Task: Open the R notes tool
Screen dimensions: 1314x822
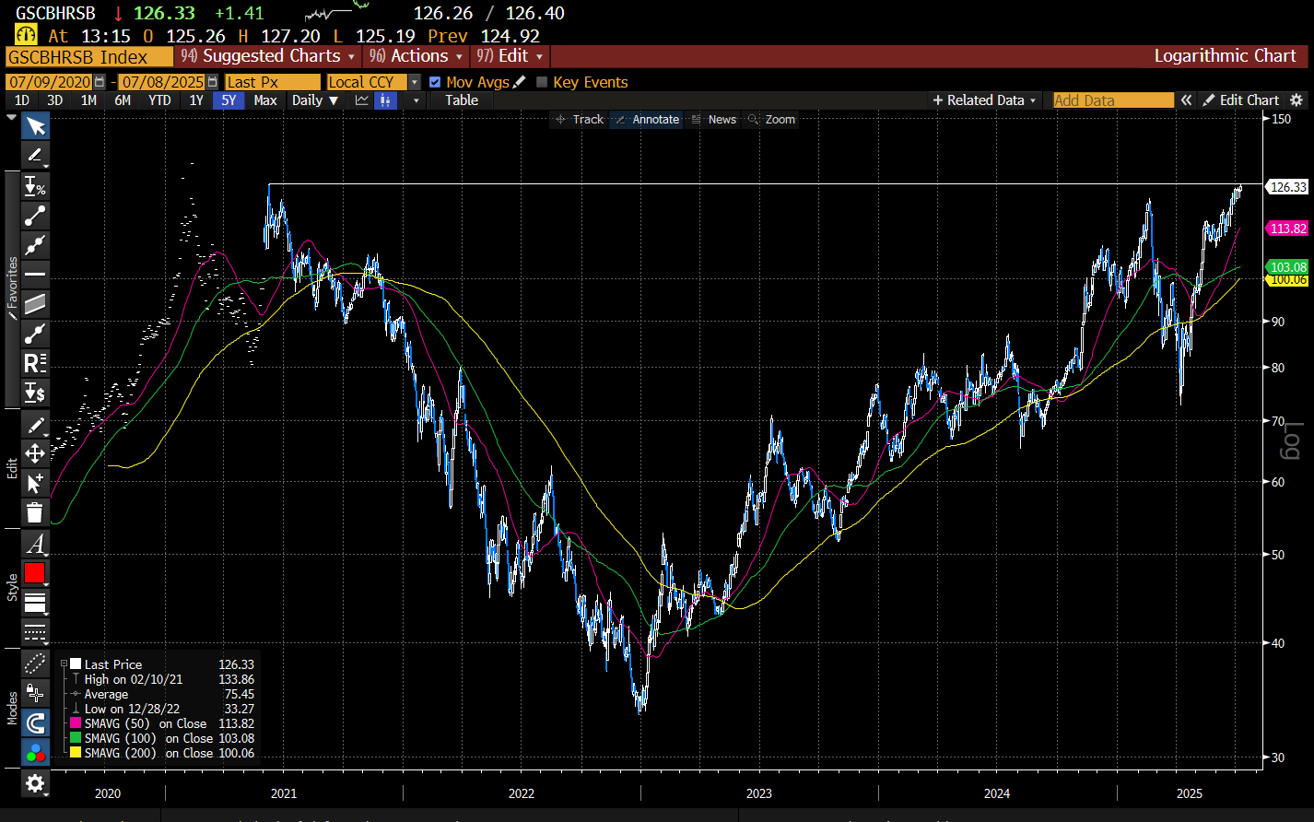Action: [x=35, y=363]
